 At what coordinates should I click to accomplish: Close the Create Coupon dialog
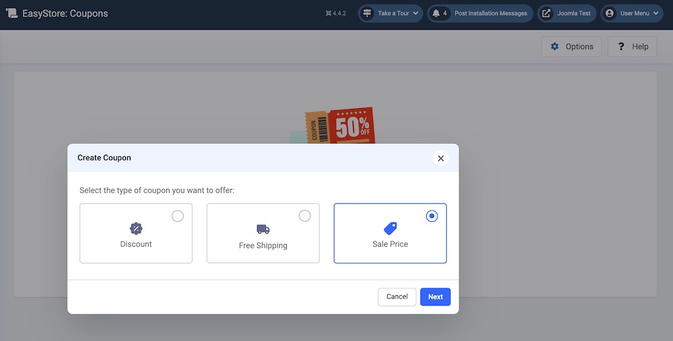[441, 158]
